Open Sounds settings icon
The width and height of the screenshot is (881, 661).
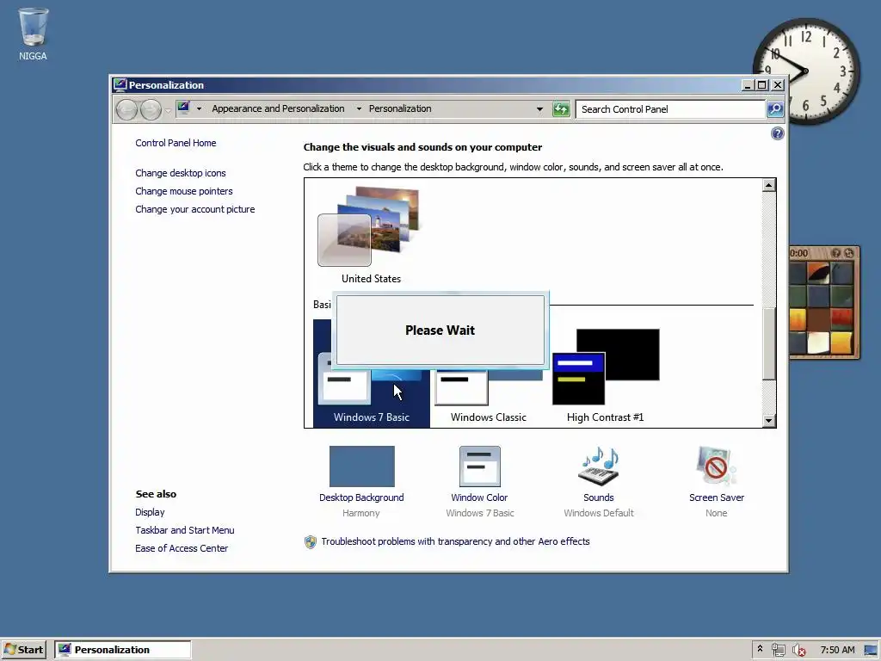[599, 466]
